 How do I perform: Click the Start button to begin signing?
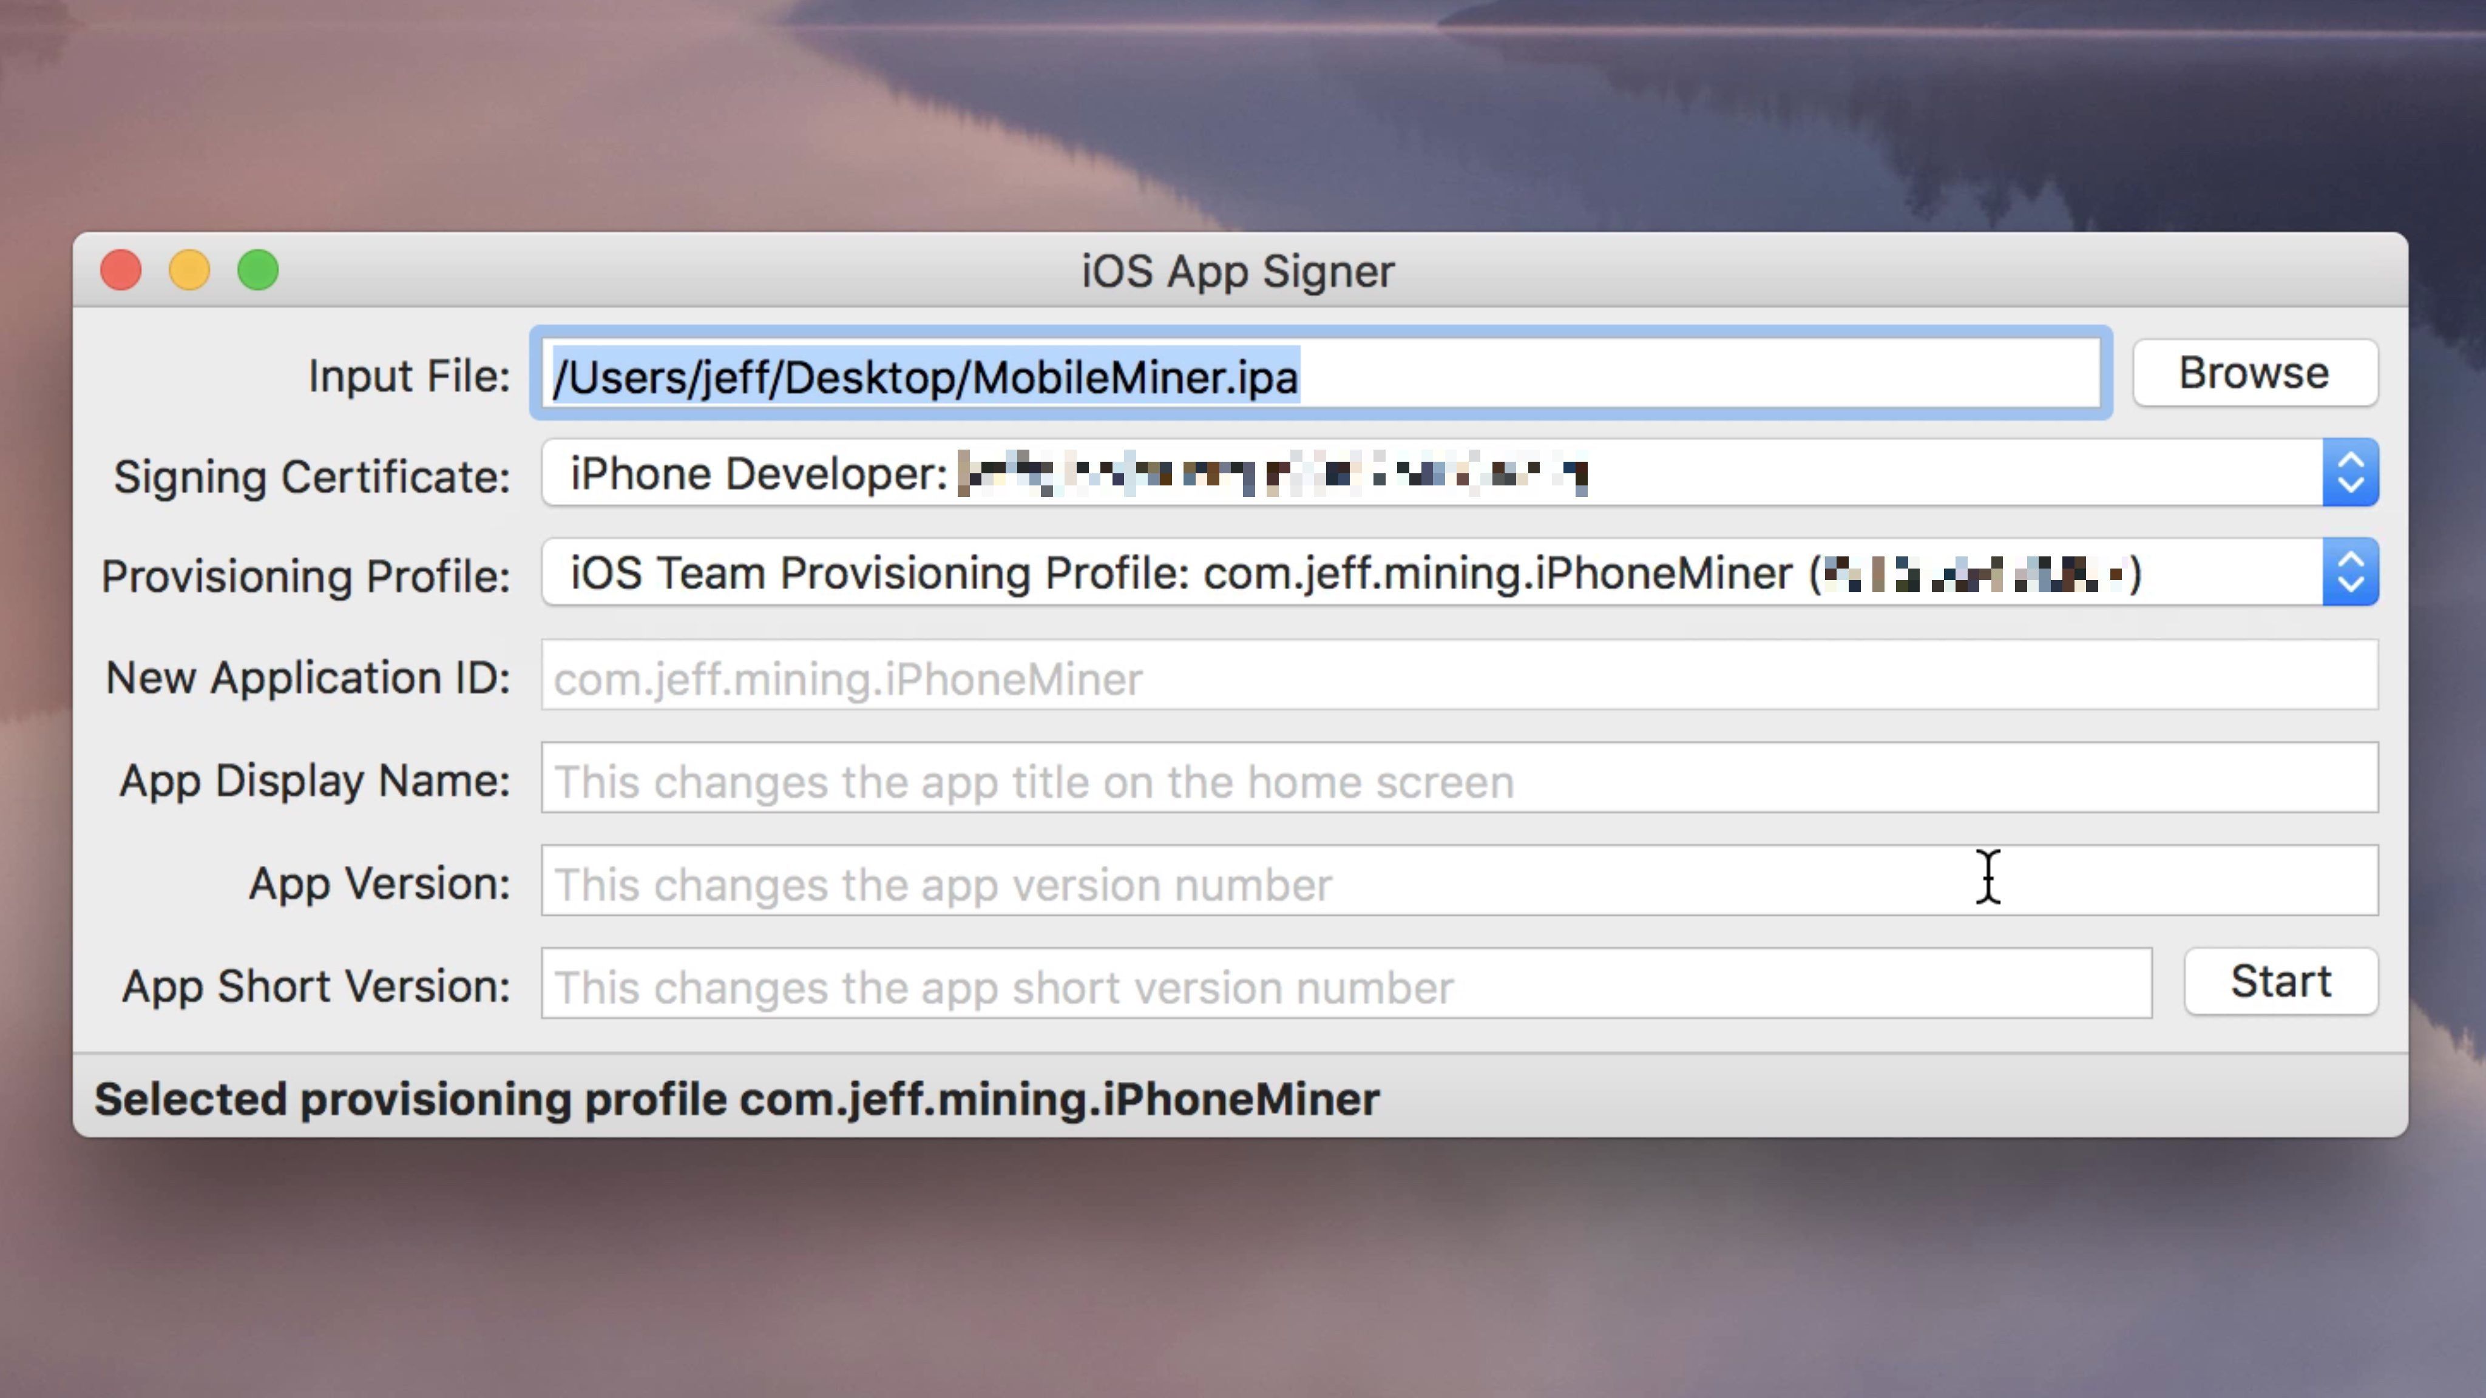tap(2280, 981)
